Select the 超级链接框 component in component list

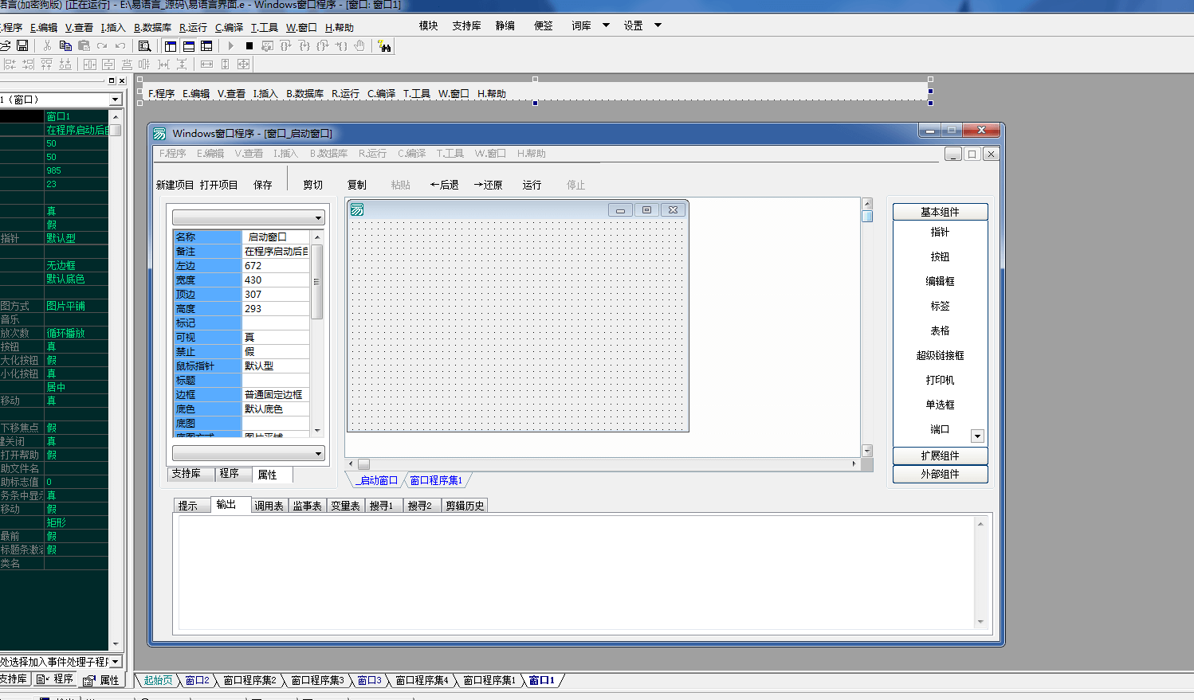[940, 355]
